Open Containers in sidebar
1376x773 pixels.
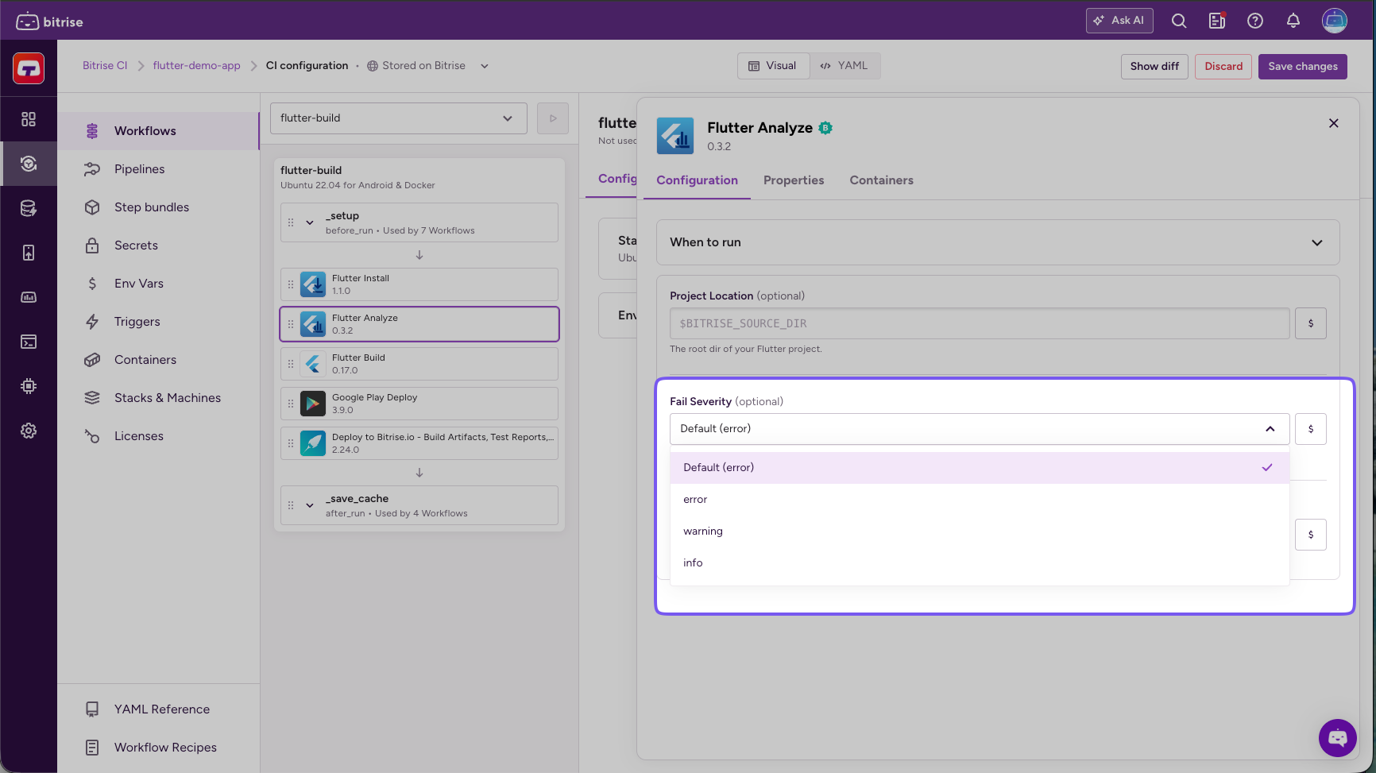point(159,360)
